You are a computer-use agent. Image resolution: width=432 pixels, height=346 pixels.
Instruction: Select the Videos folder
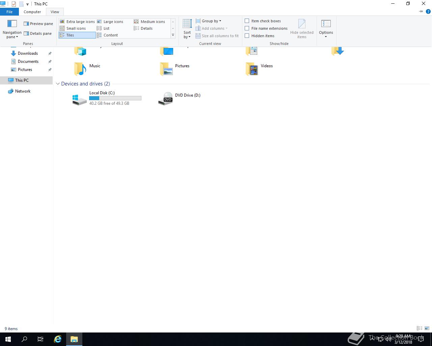click(x=259, y=69)
